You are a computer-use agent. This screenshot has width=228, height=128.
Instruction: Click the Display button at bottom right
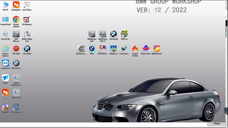(217, 124)
